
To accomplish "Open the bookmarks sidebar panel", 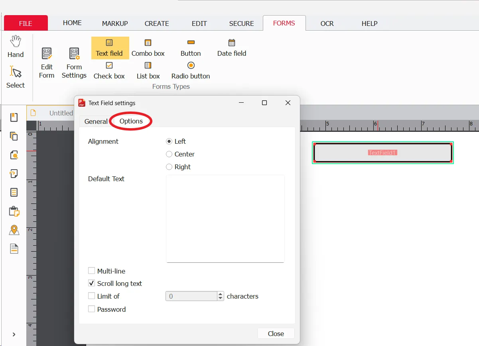I will (x=14, y=117).
